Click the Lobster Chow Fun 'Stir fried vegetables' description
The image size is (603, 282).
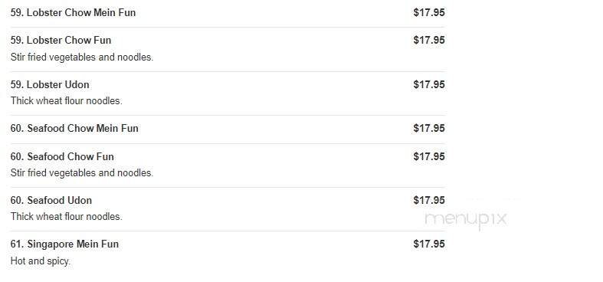point(82,57)
